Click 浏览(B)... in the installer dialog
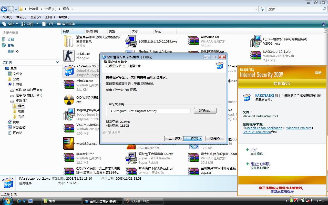328x205 pixels. [x=205, y=111]
